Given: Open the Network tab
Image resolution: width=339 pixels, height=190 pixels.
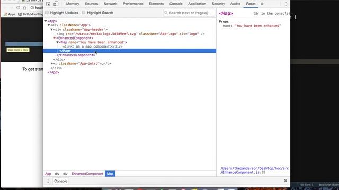Looking at the screenshot, I should 110,4.
